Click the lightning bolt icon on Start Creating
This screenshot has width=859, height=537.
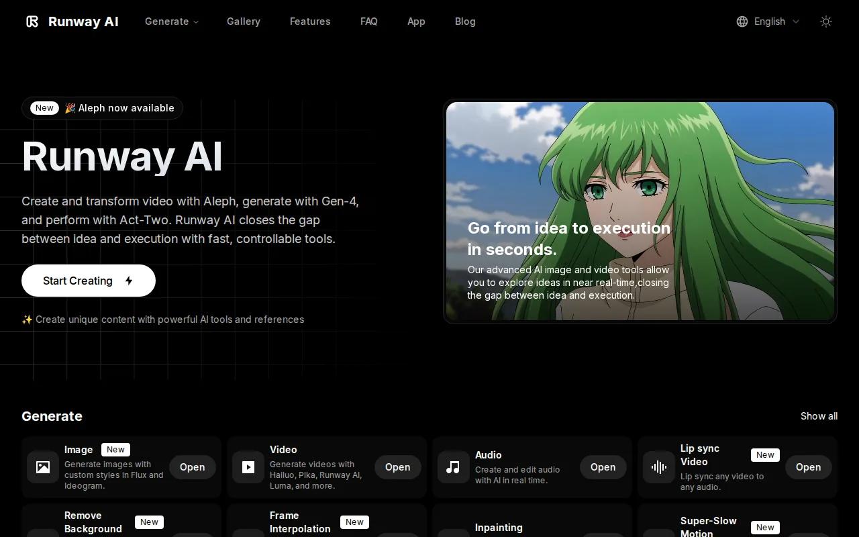(129, 281)
